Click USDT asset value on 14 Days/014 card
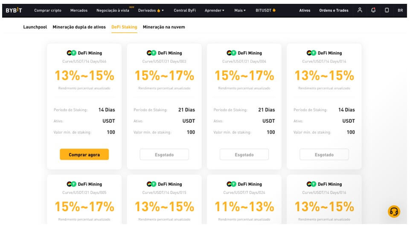 (349, 121)
